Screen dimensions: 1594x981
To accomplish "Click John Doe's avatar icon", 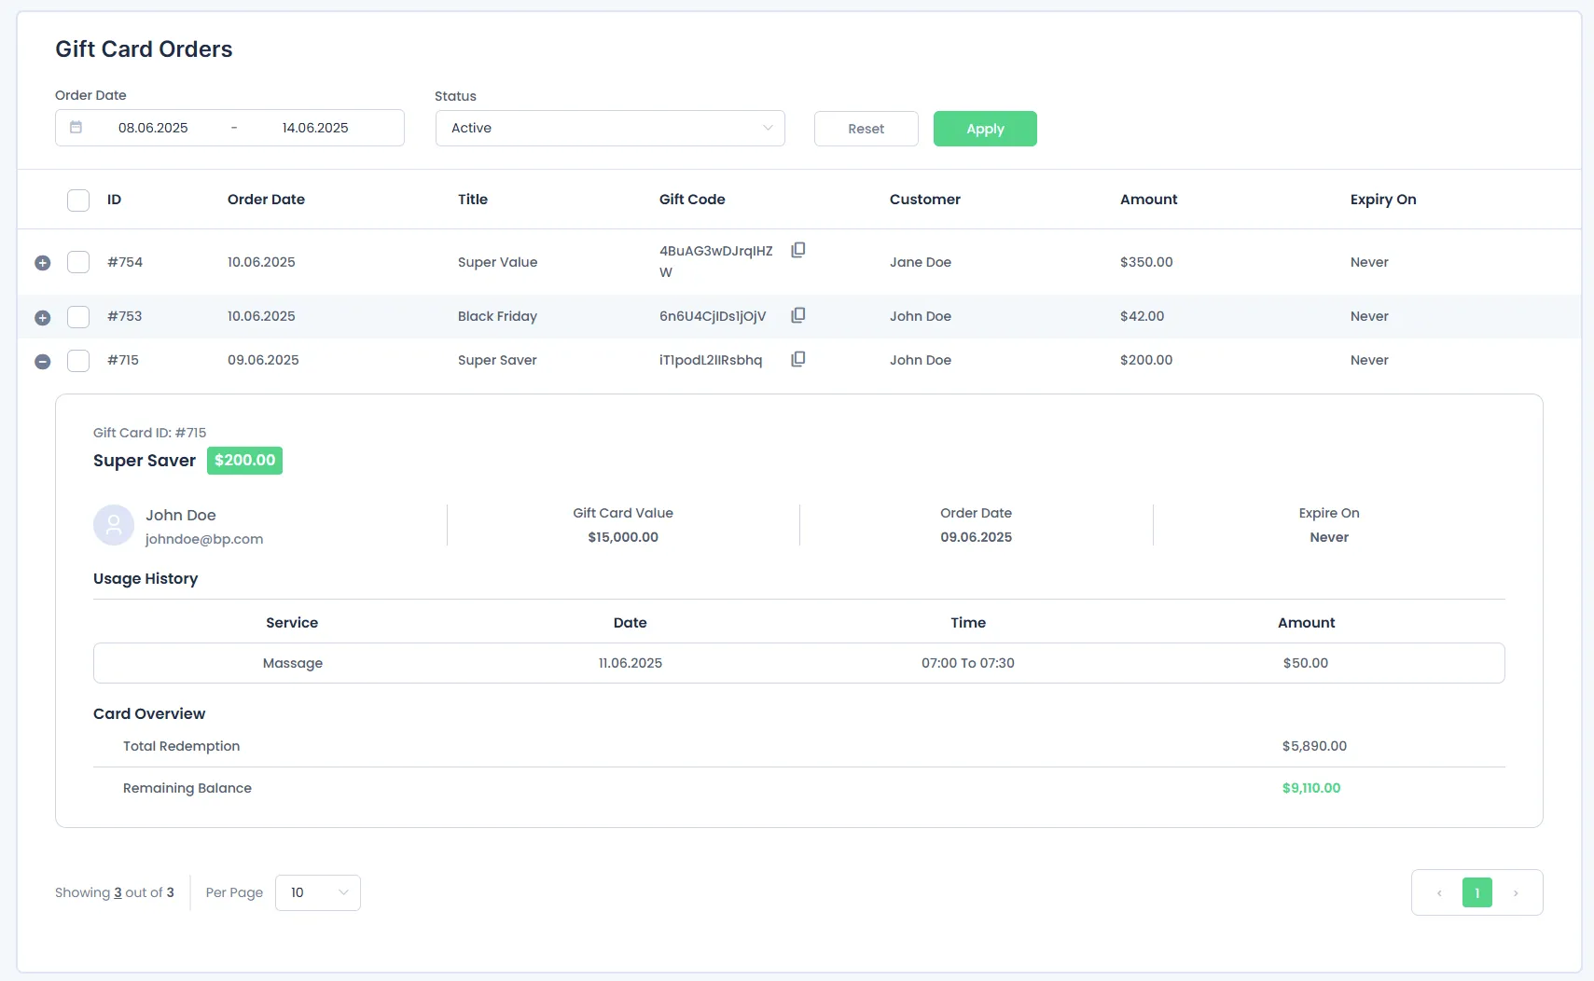I will [x=114, y=525].
